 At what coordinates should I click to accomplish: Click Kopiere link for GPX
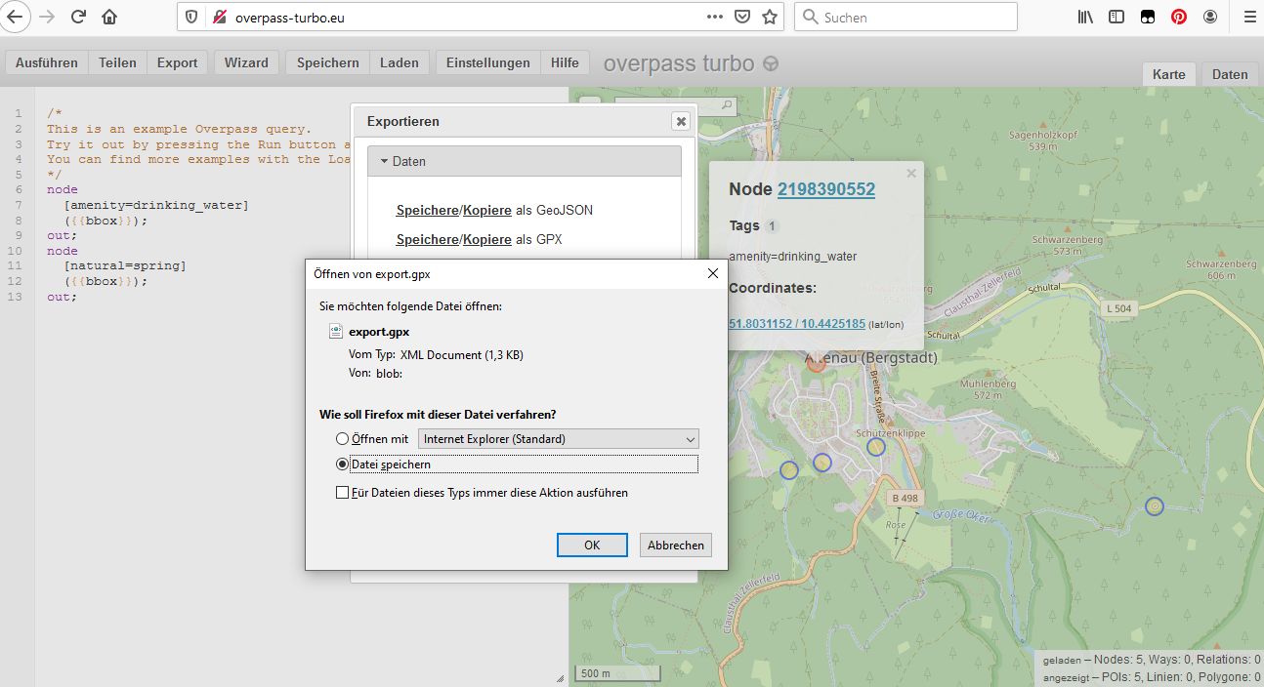coord(487,239)
